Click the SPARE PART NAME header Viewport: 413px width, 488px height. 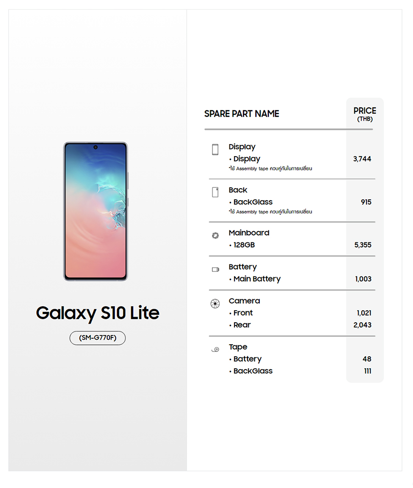tap(241, 114)
